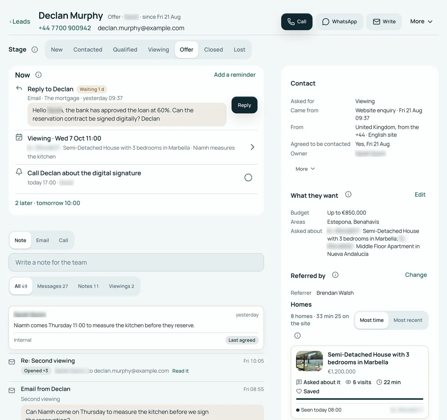Mark the lead stage as Lost
Screen dimensions: 447x420
tap(240, 50)
